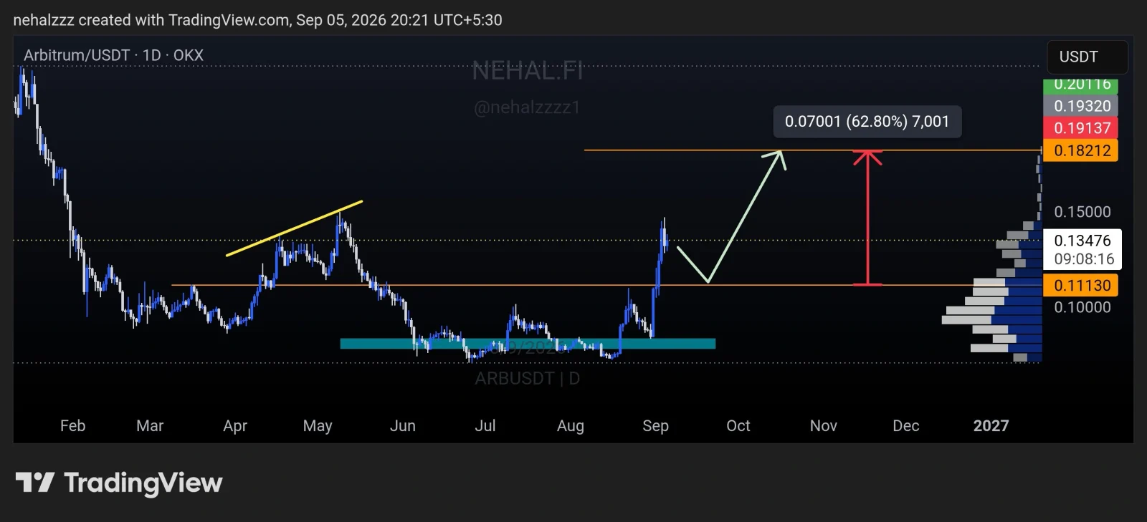Select the teal support zone rectangle
The height and width of the screenshot is (522, 1147).
click(x=528, y=344)
